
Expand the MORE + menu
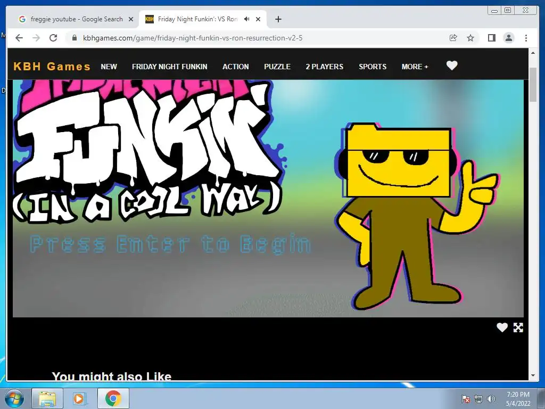415,67
